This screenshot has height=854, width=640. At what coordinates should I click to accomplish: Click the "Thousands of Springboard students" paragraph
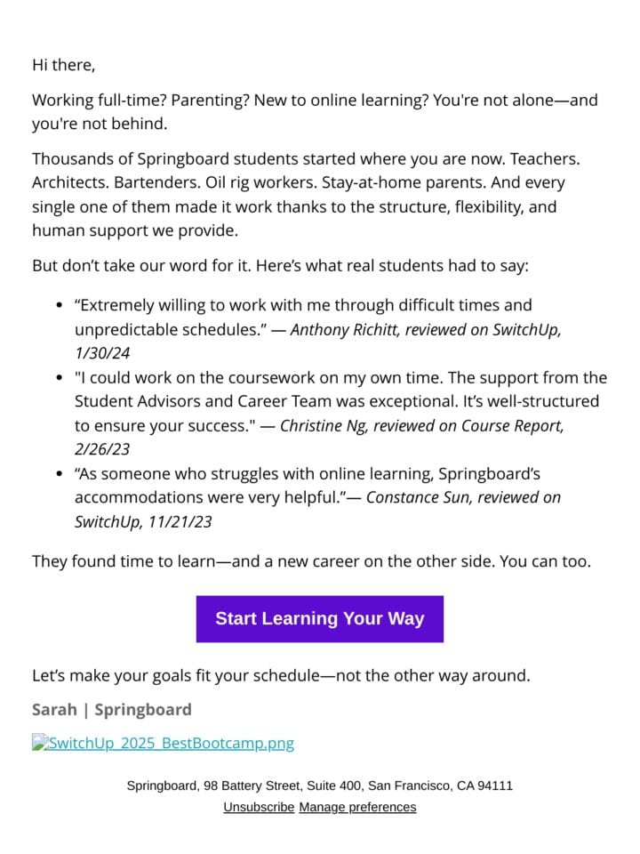(x=306, y=195)
